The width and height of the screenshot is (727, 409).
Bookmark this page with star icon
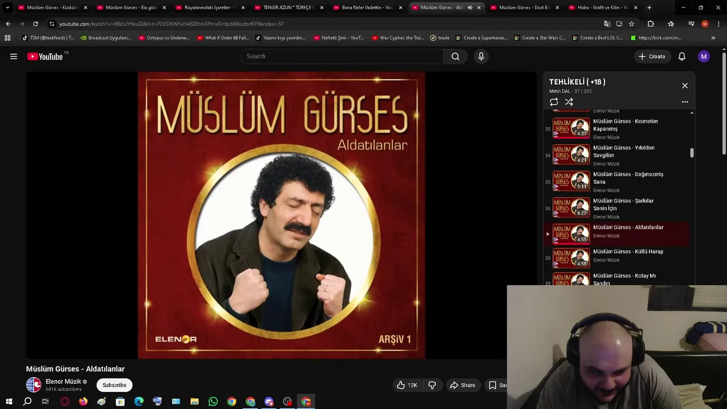(631, 24)
